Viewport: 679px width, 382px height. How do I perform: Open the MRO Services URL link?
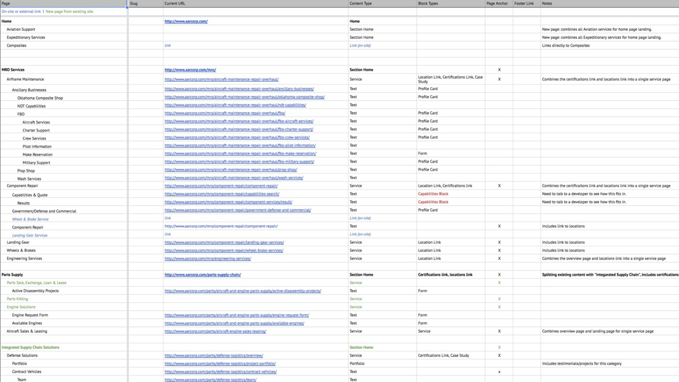pyautogui.click(x=190, y=69)
